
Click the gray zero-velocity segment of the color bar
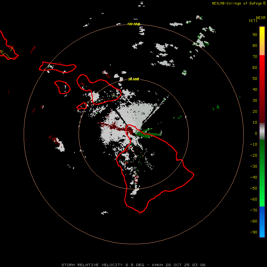pyautogui.click(x=262, y=131)
